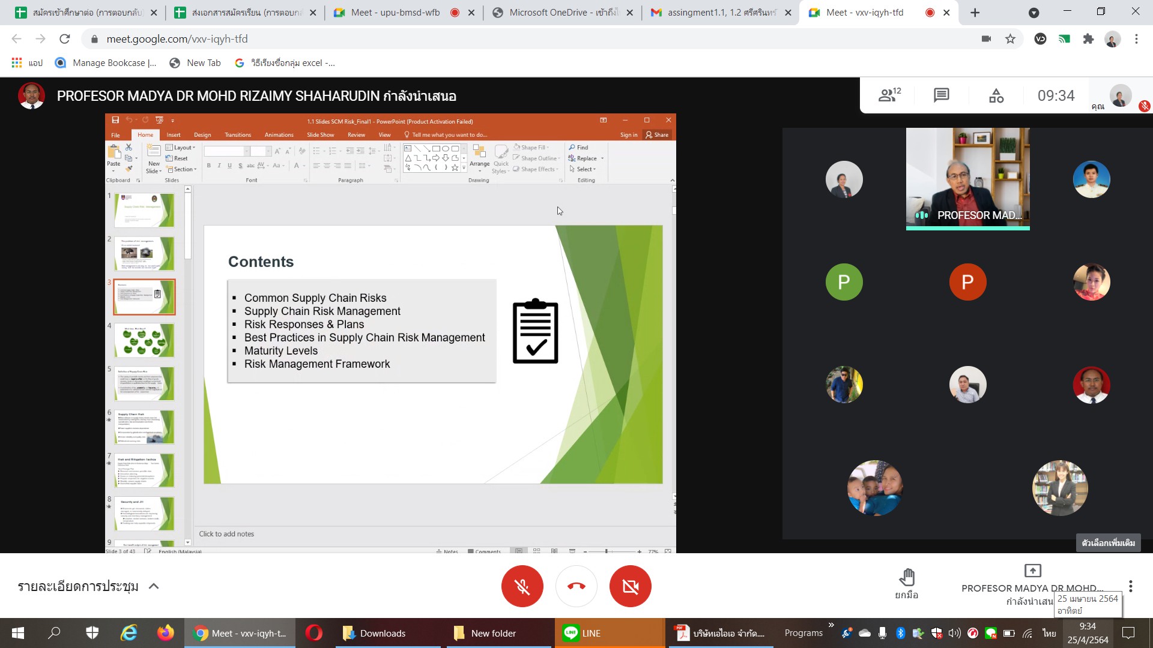Open the Manage Bookcase bookmark
Viewport: 1153px width, 648px height.
point(106,63)
